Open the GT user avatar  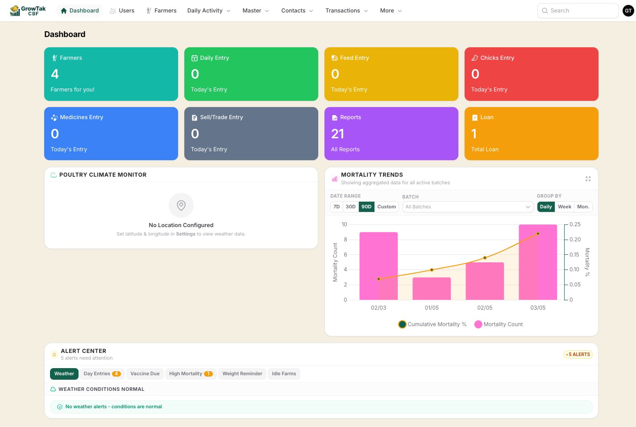[628, 11]
